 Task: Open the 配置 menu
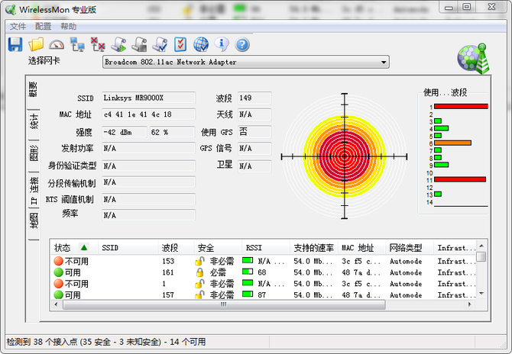click(44, 26)
